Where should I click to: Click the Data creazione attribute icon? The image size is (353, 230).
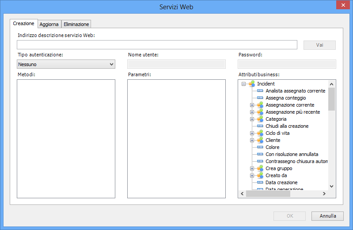tap(260, 182)
